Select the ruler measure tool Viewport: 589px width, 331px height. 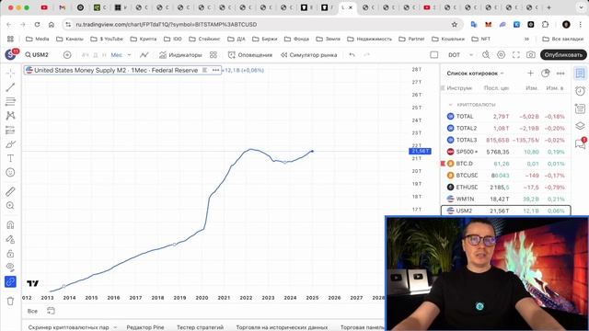point(10,191)
